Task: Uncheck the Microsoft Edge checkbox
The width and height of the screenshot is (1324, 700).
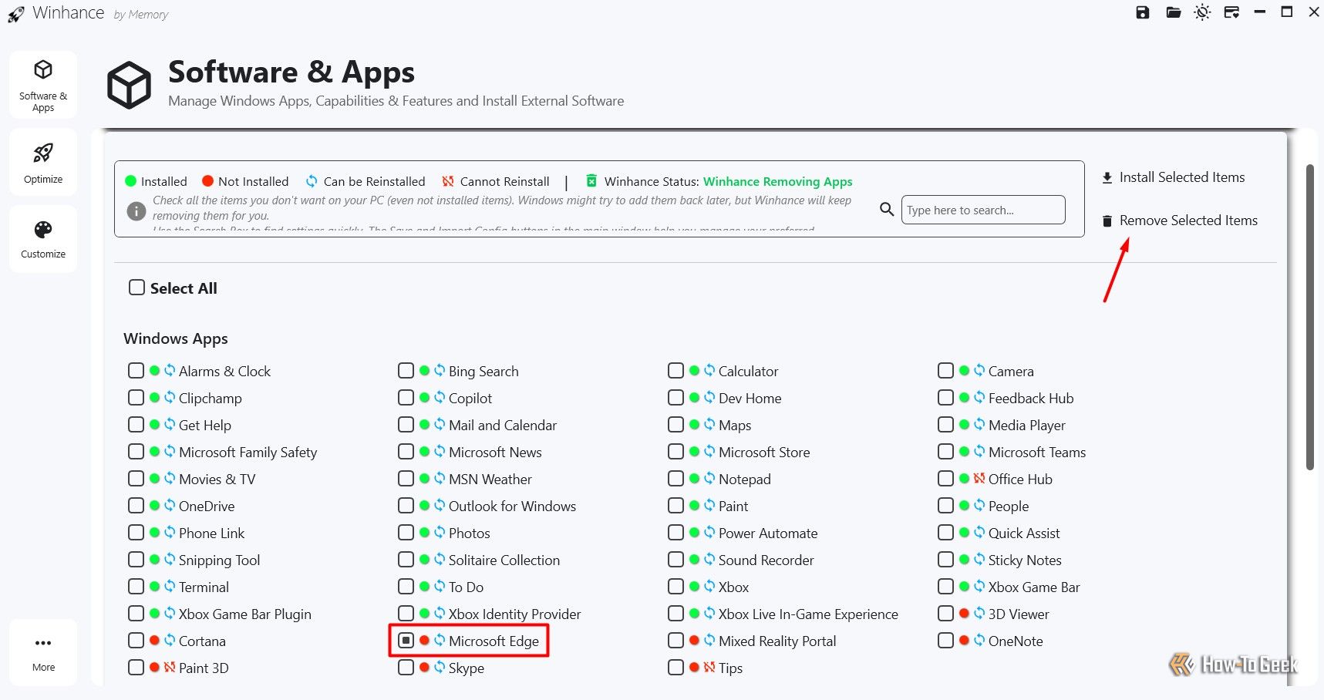Action: (406, 641)
